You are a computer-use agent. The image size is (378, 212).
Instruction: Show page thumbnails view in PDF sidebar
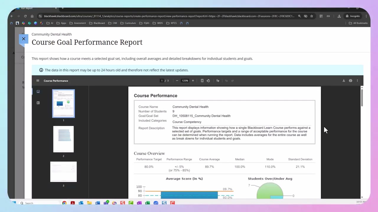(x=38, y=92)
